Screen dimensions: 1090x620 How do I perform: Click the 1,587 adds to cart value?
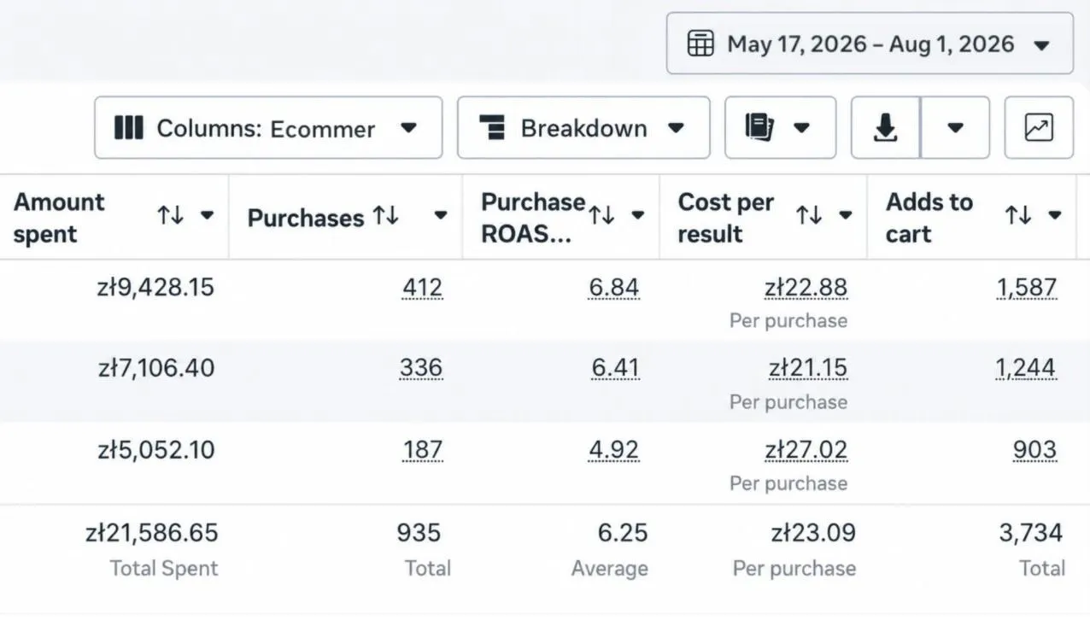pos(1027,288)
